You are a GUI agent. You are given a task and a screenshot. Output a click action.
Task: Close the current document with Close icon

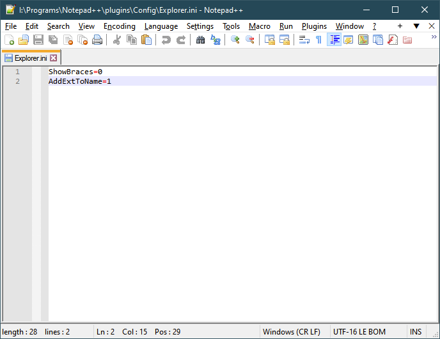pos(68,40)
